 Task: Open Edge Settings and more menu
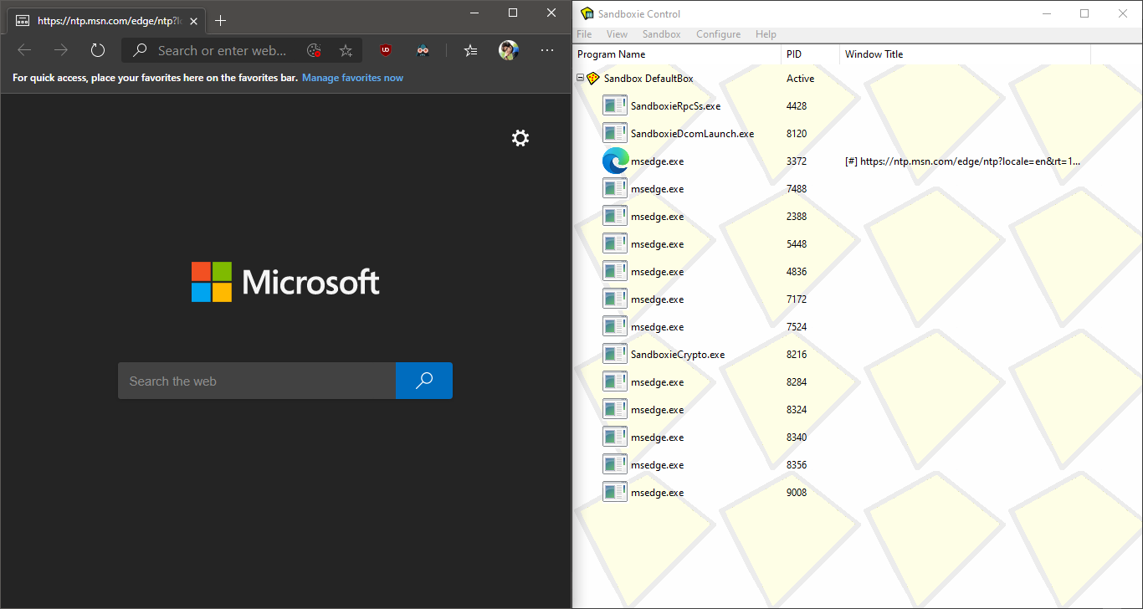pos(547,50)
